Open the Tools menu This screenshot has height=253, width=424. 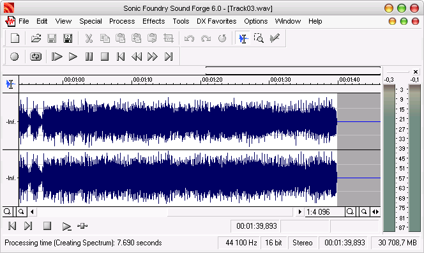click(181, 21)
